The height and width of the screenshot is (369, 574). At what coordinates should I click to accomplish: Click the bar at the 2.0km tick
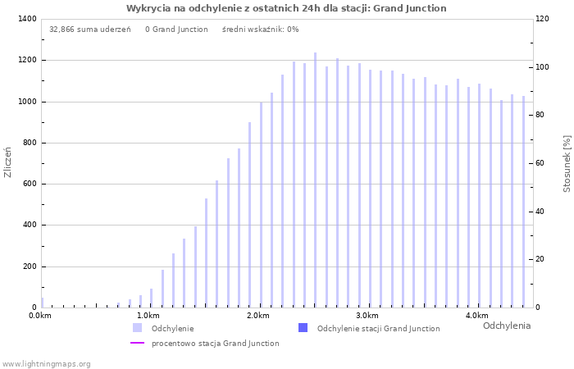pyautogui.click(x=261, y=205)
